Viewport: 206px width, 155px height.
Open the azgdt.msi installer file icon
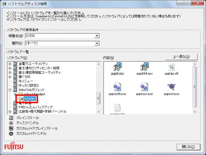coord(117,67)
